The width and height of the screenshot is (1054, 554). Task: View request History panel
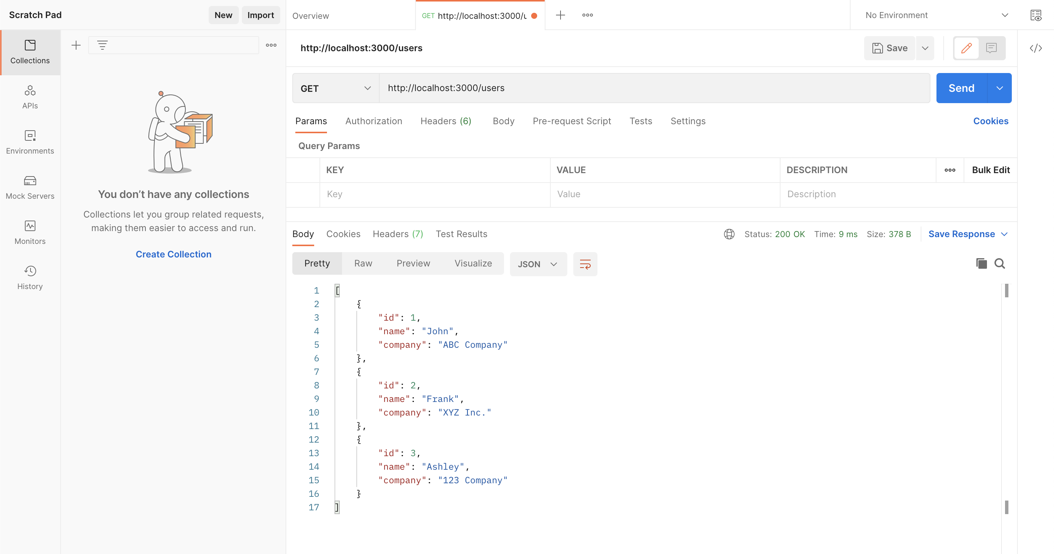coord(29,277)
